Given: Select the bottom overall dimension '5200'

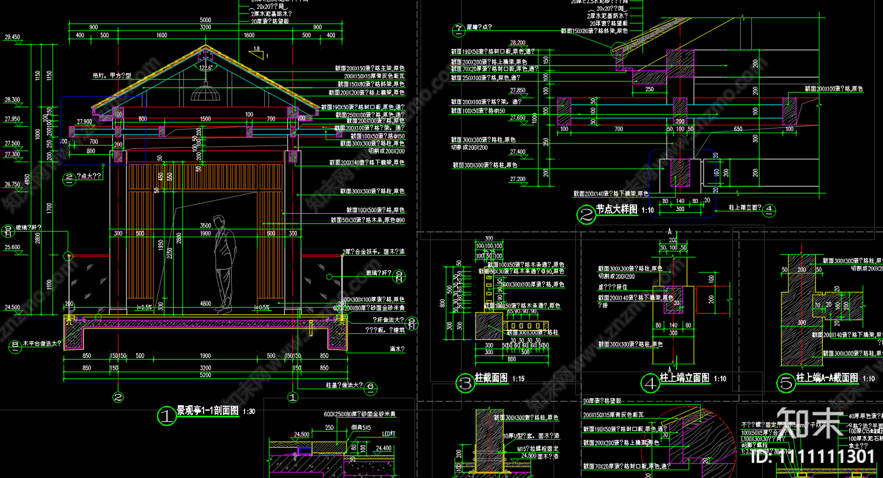Looking at the screenshot, I should click(205, 375).
